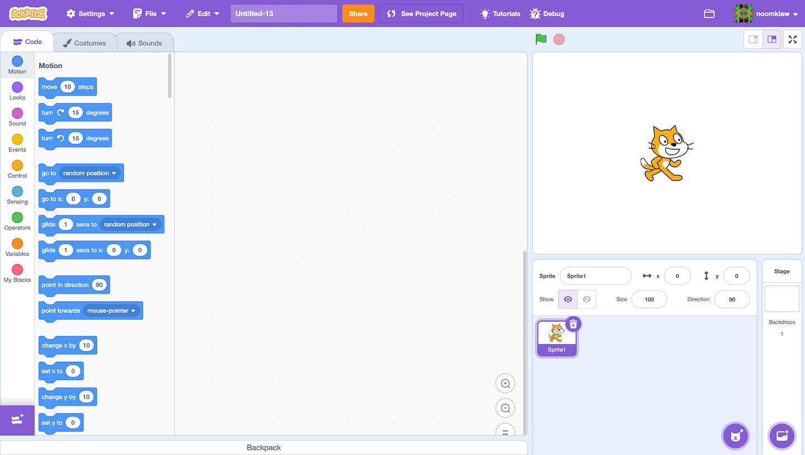Click the sprite Size field
805x455 pixels.
click(x=649, y=299)
